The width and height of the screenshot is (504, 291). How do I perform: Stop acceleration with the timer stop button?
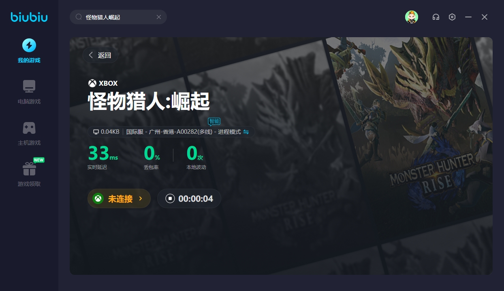click(x=170, y=198)
